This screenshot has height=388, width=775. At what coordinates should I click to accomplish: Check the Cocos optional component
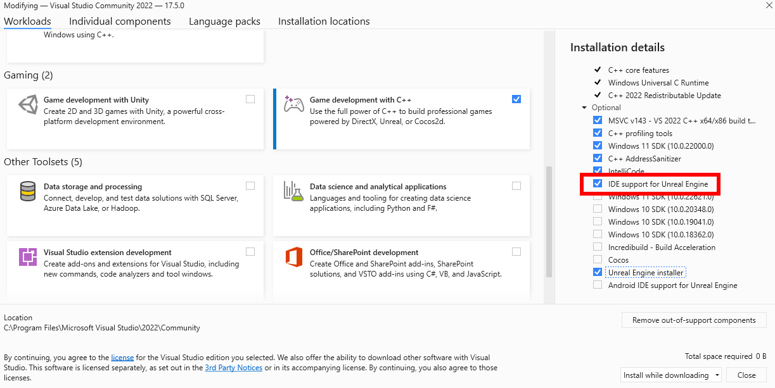(597, 260)
